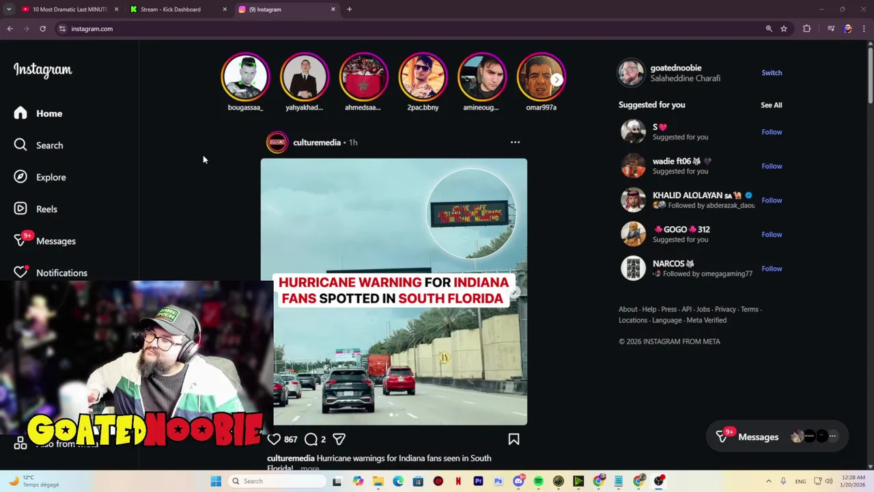Open comments on culturemedia post
Viewport: 874px width, 492px height.
click(x=311, y=439)
